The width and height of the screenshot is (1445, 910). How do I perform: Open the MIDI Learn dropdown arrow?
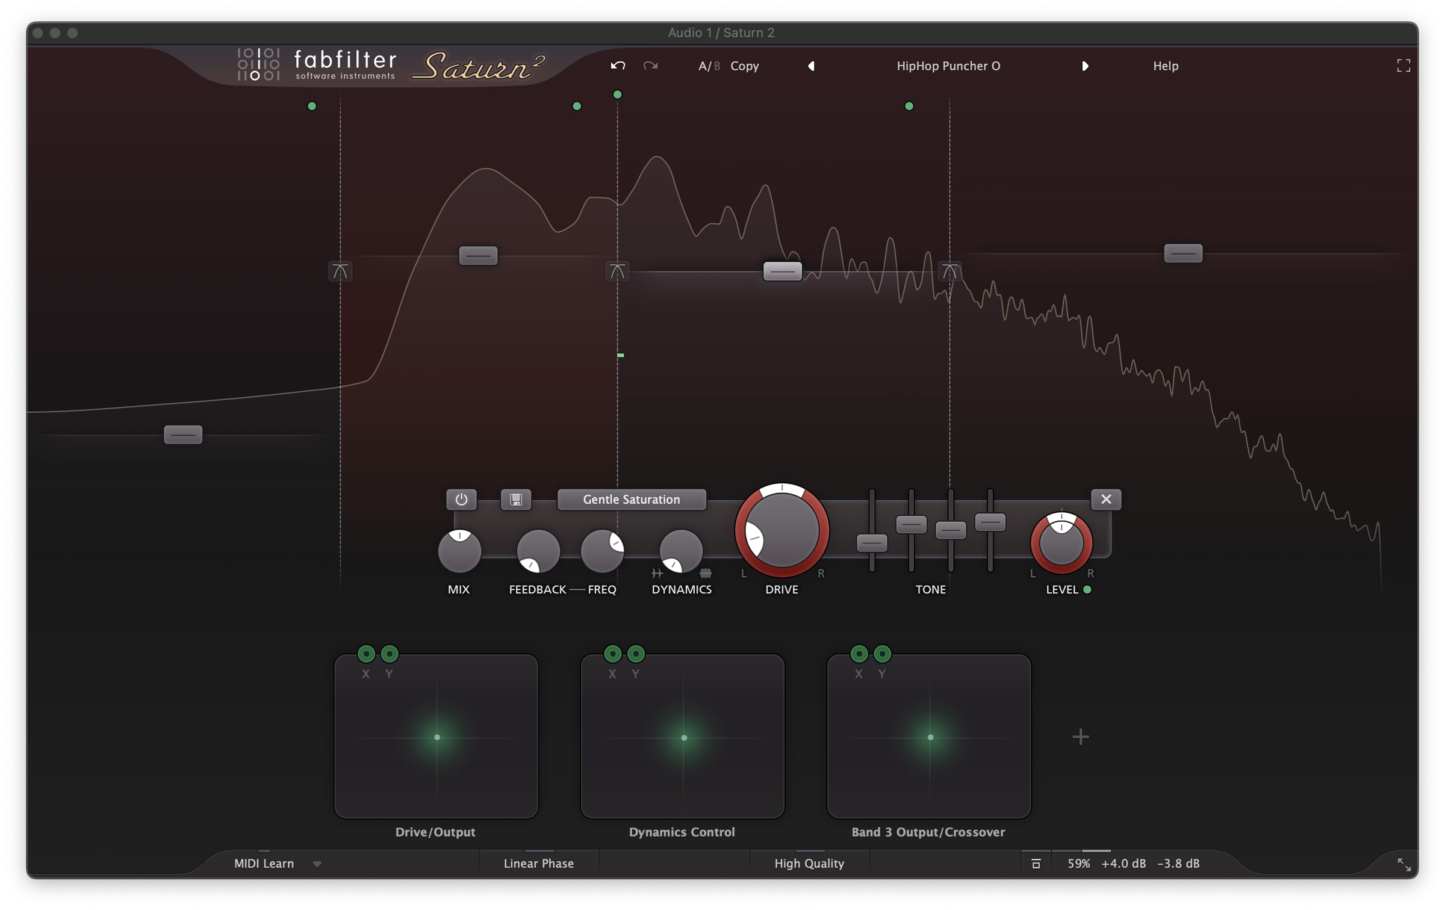point(317,864)
